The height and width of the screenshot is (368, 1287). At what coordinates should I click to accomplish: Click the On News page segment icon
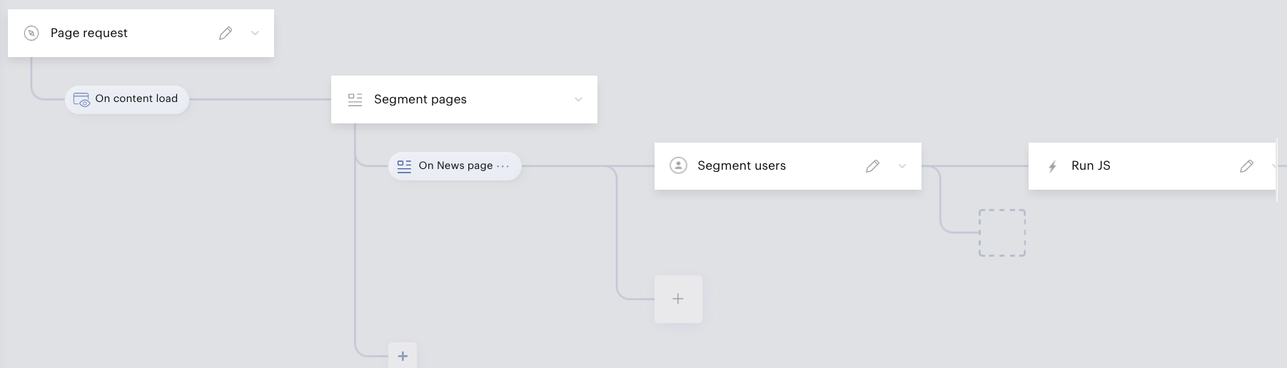tap(404, 166)
